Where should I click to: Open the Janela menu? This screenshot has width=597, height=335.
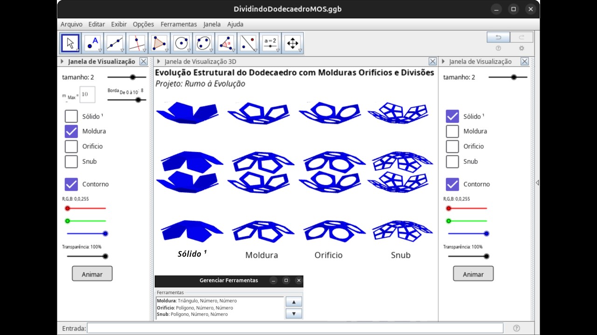pos(212,24)
